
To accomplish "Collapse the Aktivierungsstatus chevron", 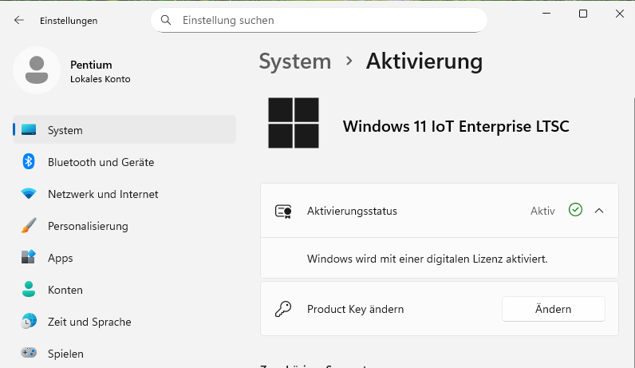I will 600,211.
